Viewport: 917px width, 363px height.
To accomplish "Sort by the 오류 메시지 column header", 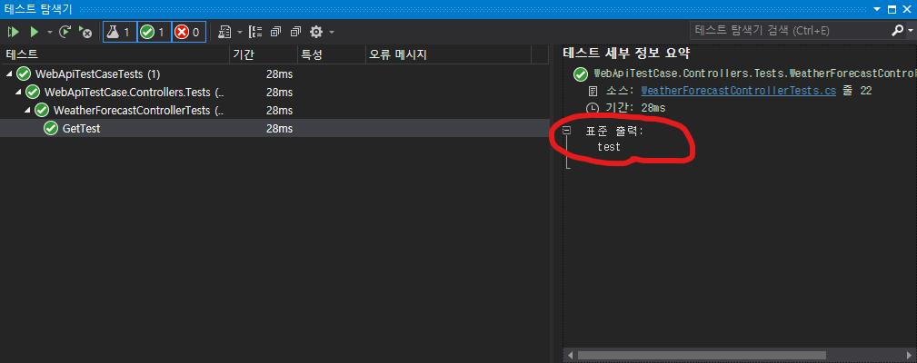I will click(x=449, y=54).
